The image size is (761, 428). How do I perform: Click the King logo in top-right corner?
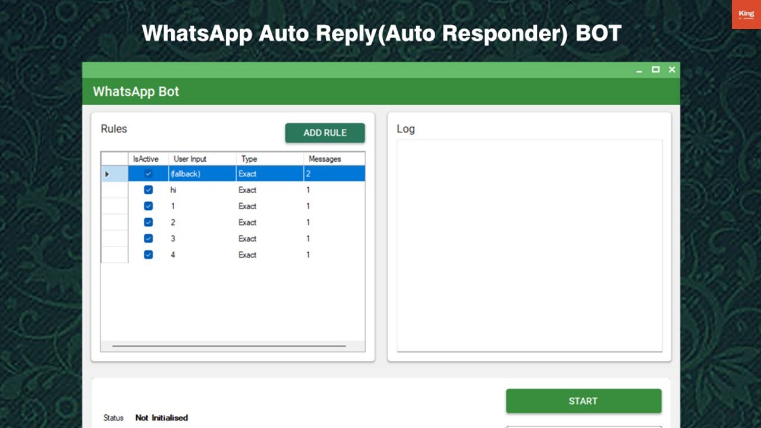tap(746, 14)
